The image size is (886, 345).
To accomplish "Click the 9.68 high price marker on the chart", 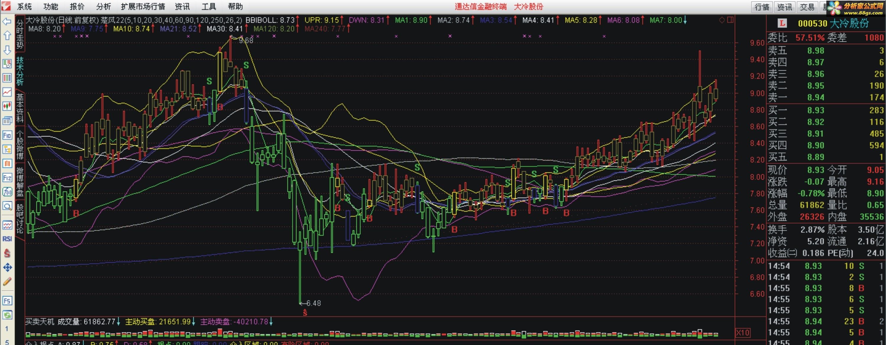I will 246,40.
